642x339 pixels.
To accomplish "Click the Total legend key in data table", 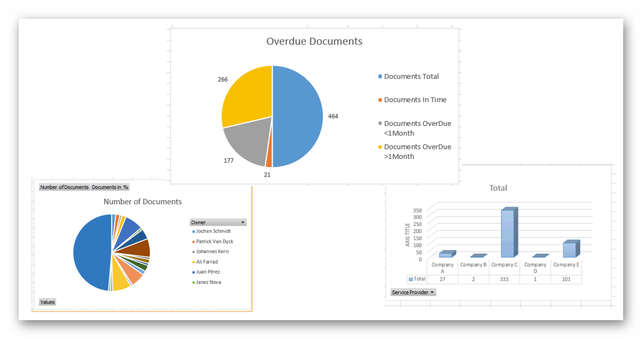I will [411, 279].
